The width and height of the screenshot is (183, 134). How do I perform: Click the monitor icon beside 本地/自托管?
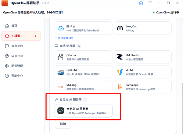click(56, 46)
